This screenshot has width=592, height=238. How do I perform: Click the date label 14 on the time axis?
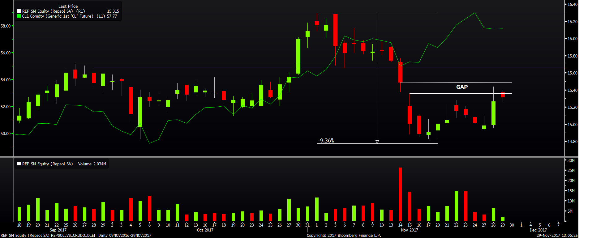tap(400, 225)
